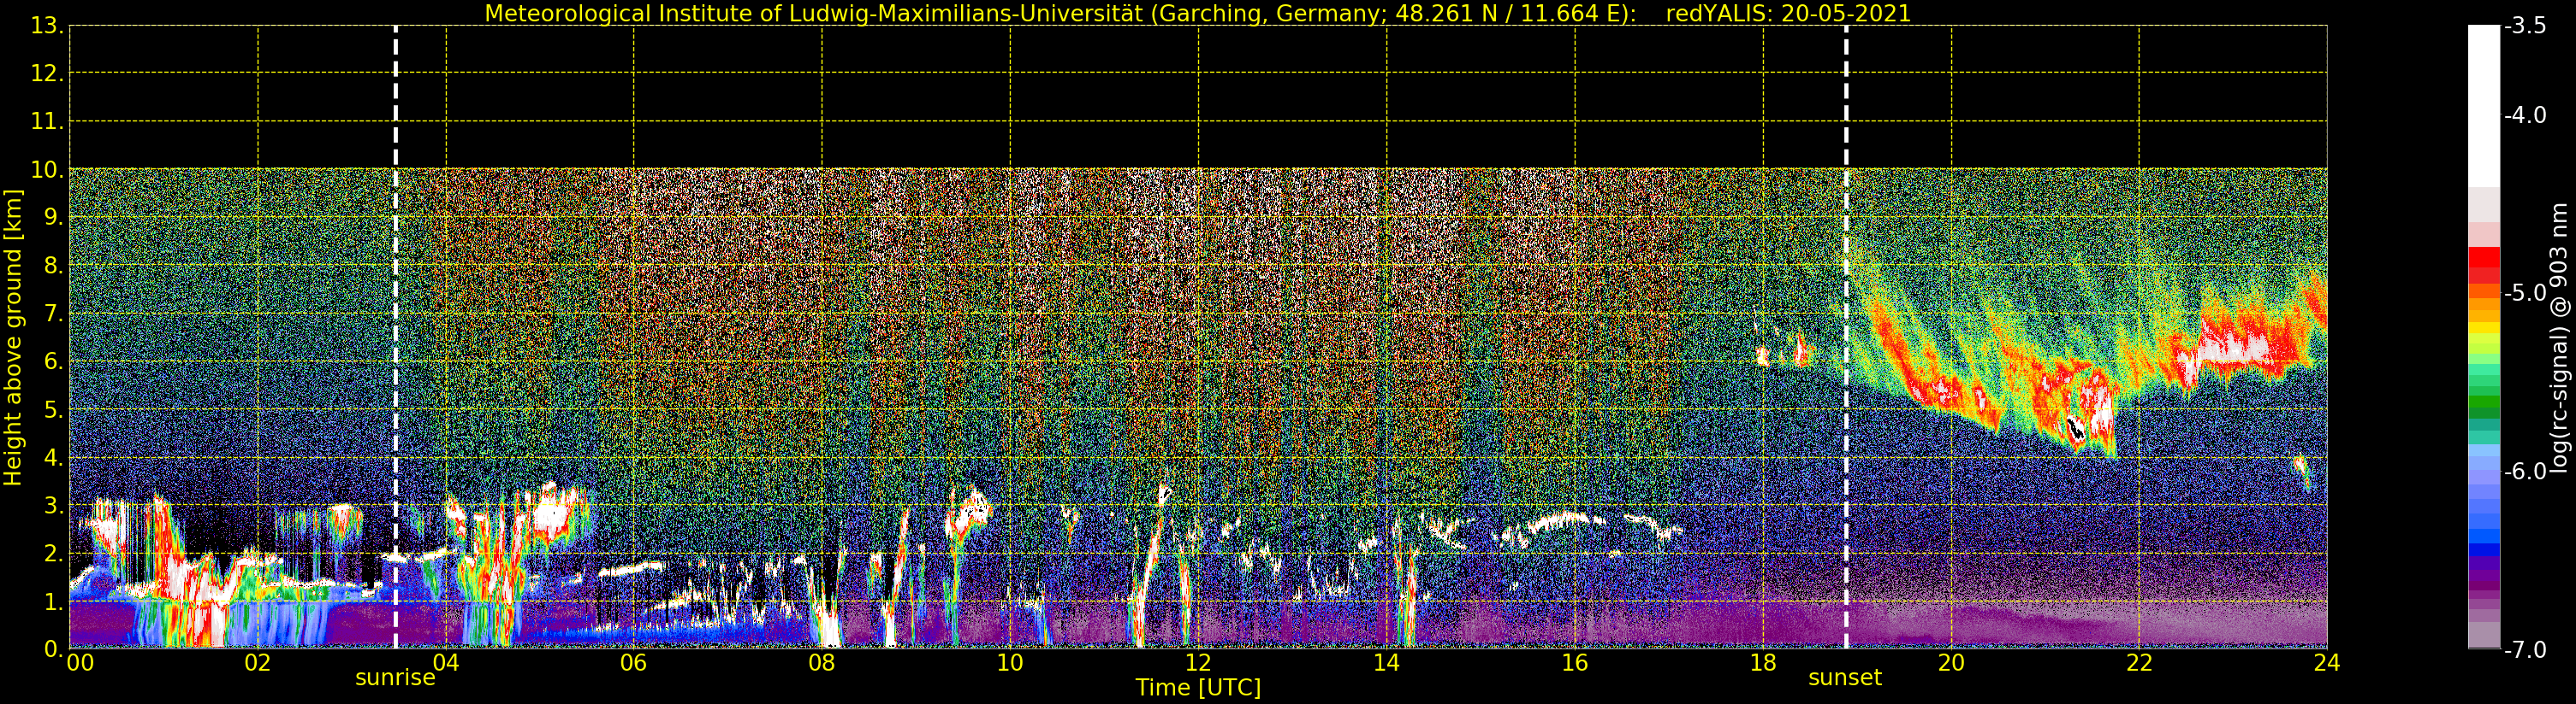
Task: Click the "-7.0" colorbar tick label
Action: point(2525,650)
